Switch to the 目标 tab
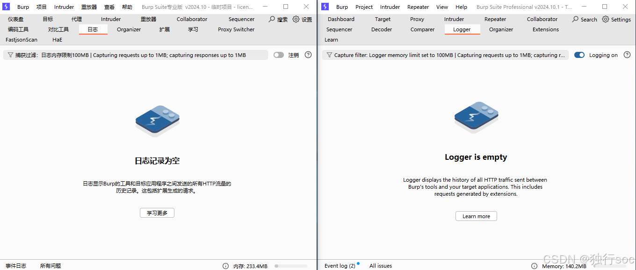Viewport: 636px width, 270px height. point(48,19)
